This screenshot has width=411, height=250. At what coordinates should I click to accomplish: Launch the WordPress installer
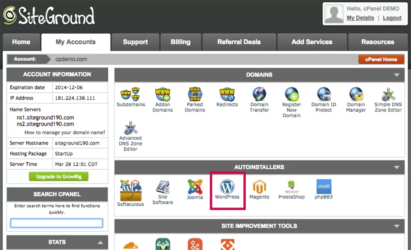(x=227, y=189)
